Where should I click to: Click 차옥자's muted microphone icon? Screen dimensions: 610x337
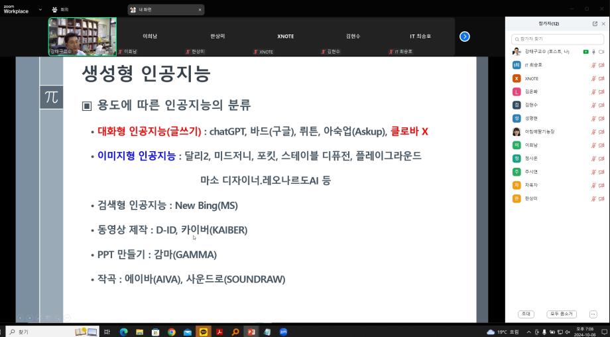pyautogui.click(x=593, y=185)
